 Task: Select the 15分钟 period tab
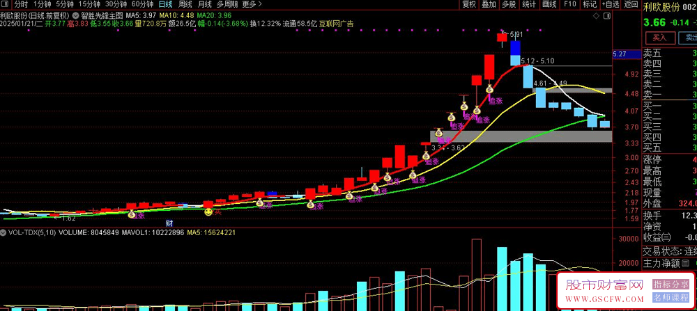coord(89,4)
